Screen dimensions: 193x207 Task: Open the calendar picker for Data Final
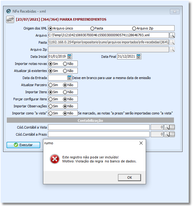coord(139,57)
